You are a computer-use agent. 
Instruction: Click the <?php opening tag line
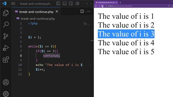pyautogui.click(x=33, y=23)
